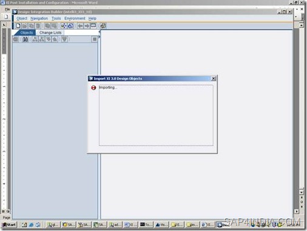Viewport: 307px width, 231px height.
Task: Open the Navigation menu
Action: [39, 18]
